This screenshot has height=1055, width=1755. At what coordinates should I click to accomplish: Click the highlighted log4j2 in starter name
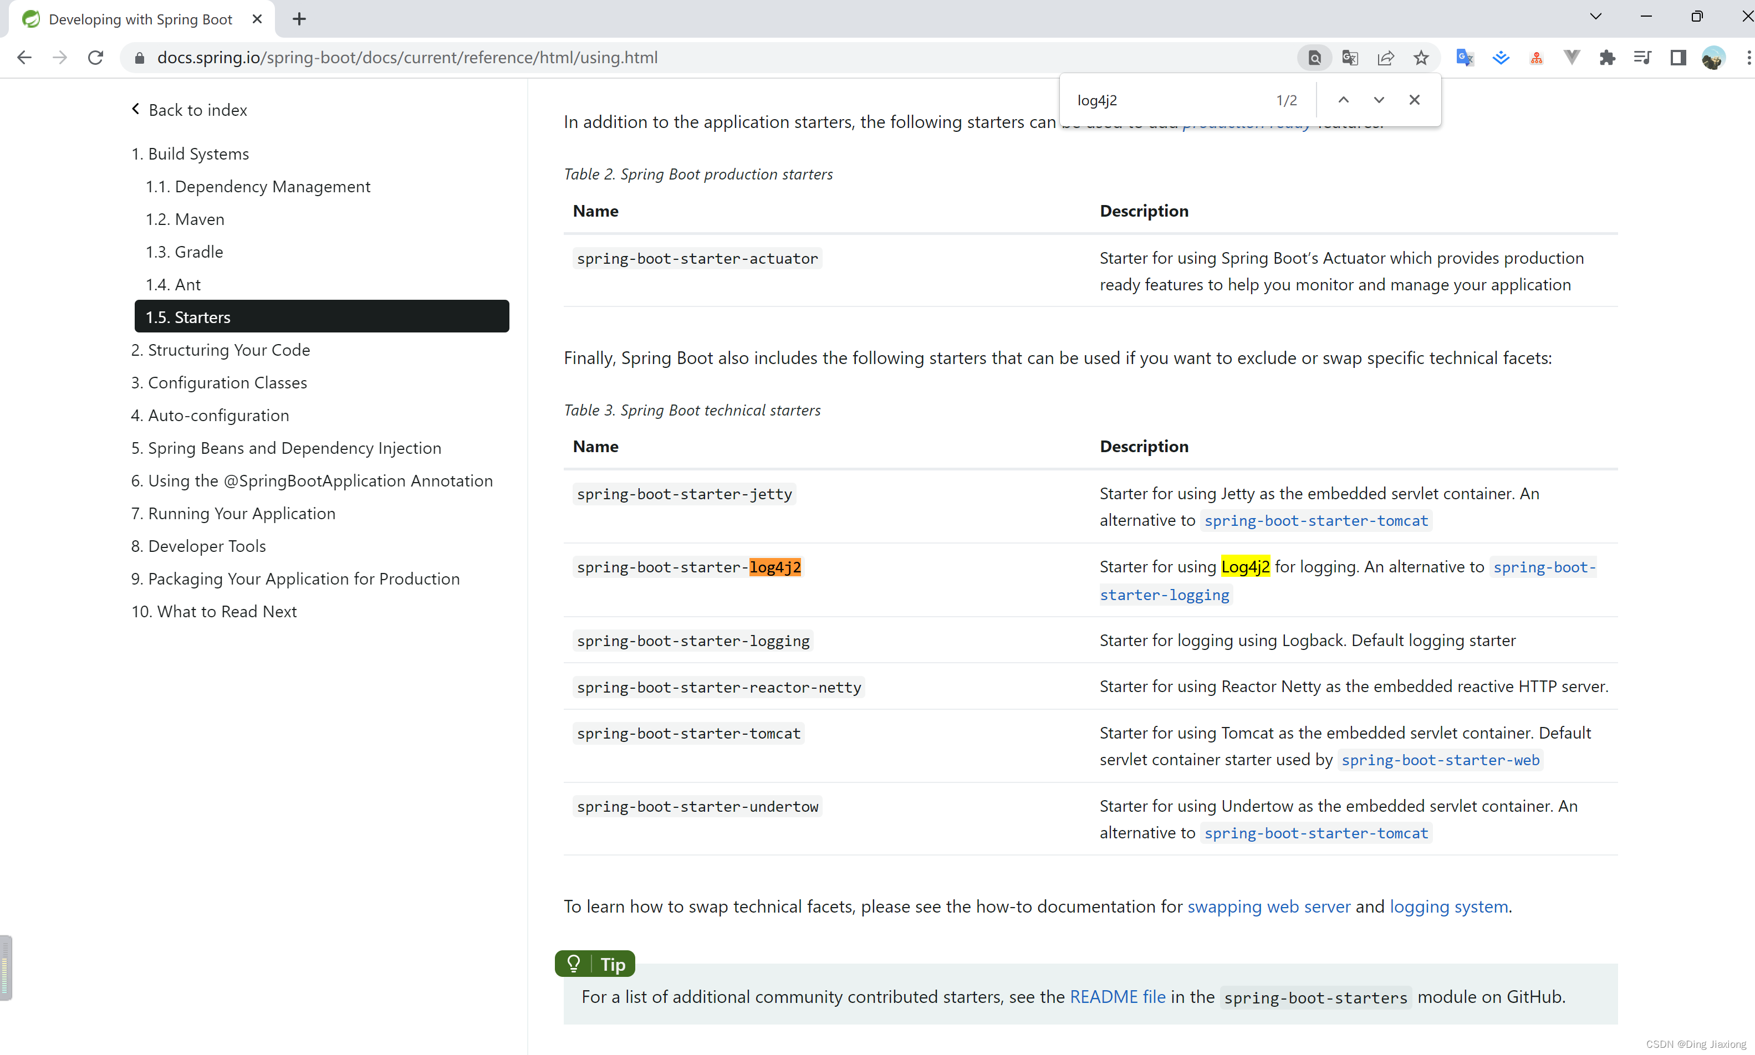(775, 567)
